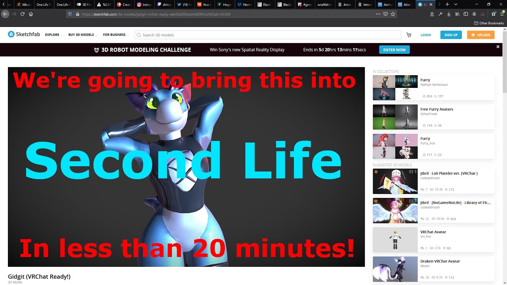
Task: Click the Upload button
Action: [481, 35]
